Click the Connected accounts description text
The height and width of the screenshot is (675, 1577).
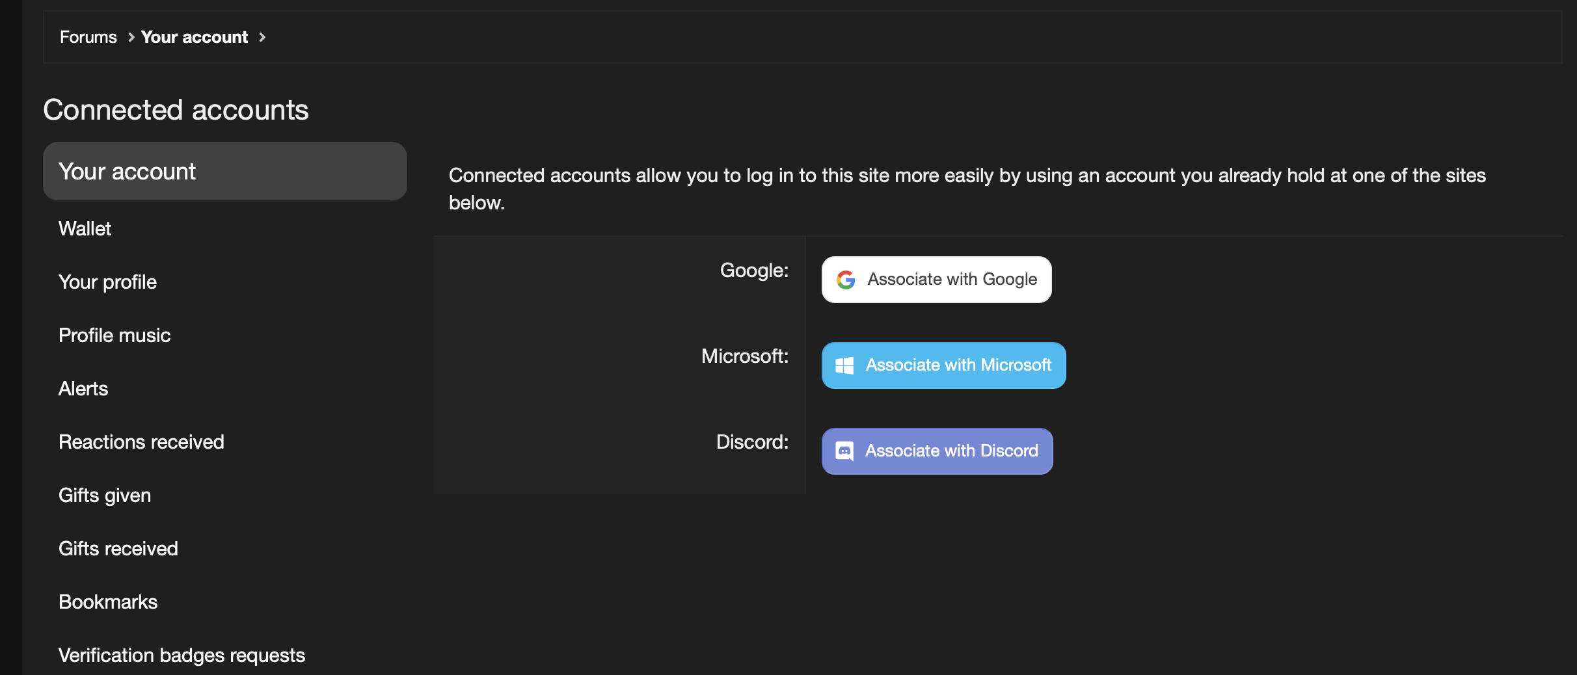point(967,189)
